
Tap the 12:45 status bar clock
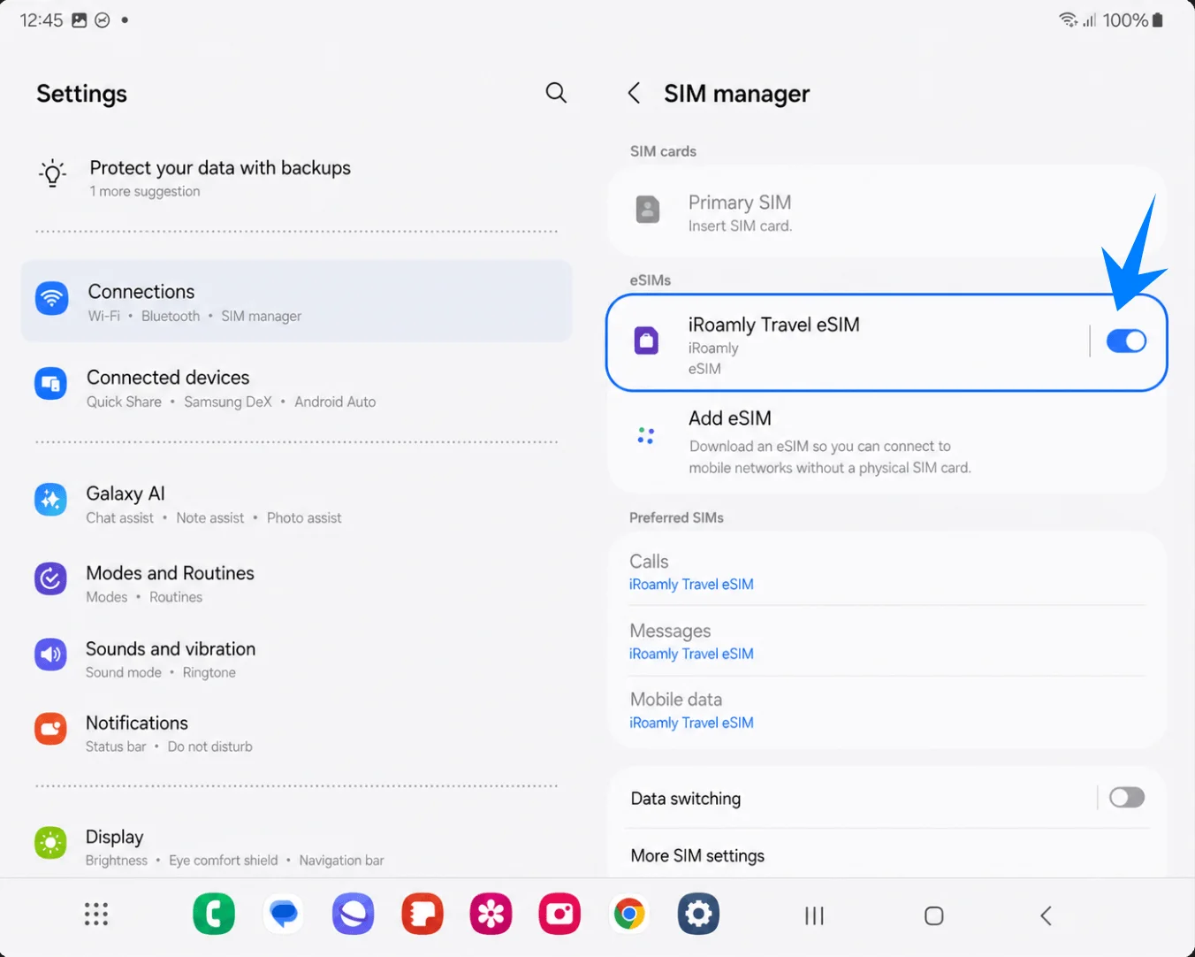click(x=42, y=19)
